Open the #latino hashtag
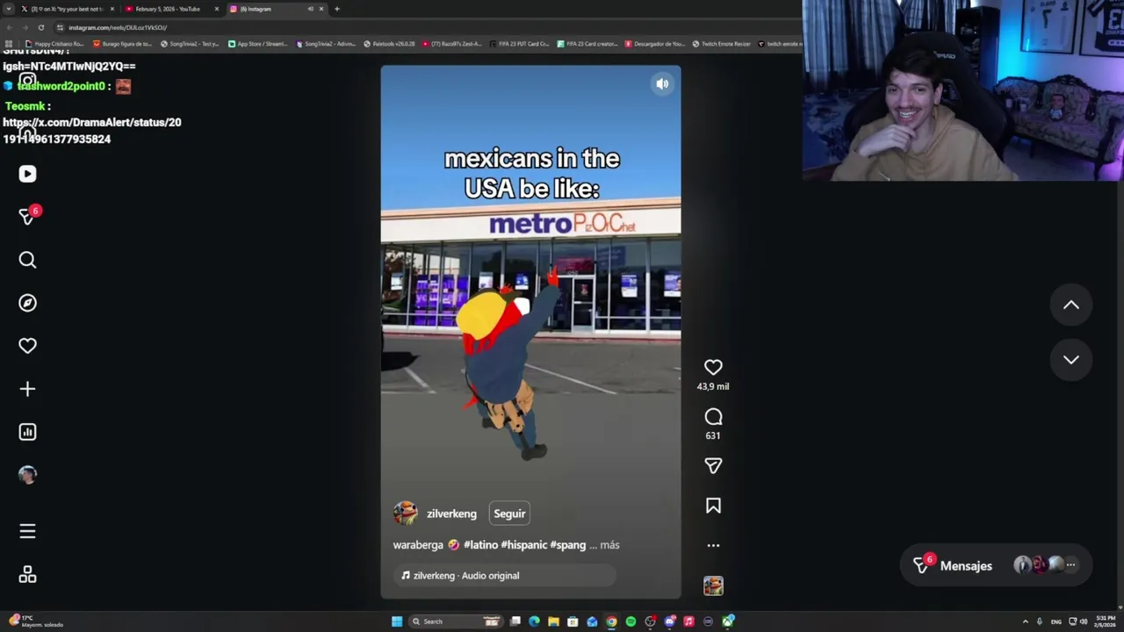 click(x=480, y=545)
